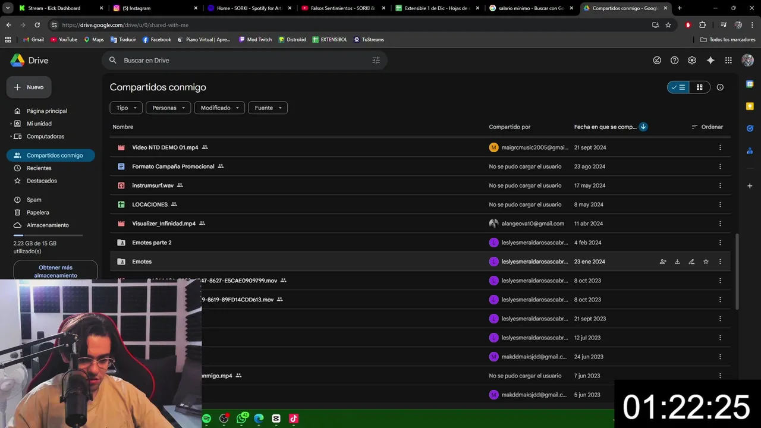Open Google Calendar side panel icon
Screen dimensions: 761x428
[750, 84]
